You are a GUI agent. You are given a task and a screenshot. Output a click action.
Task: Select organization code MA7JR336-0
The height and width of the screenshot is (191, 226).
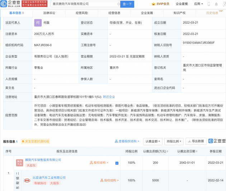coord(43,45)
